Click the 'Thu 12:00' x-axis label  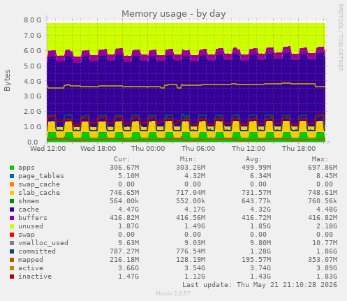click(249, 149)
